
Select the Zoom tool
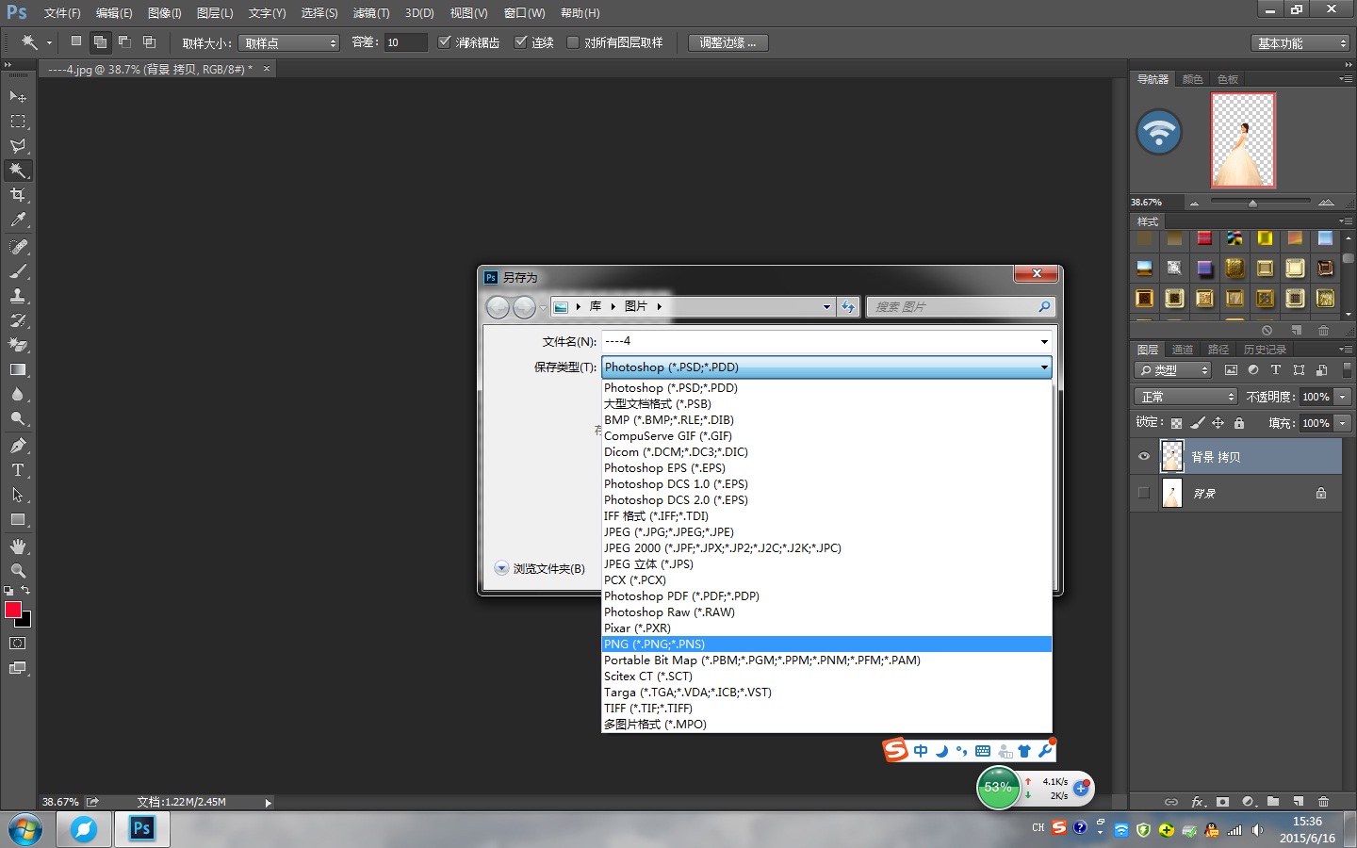[x=17, y=571]
